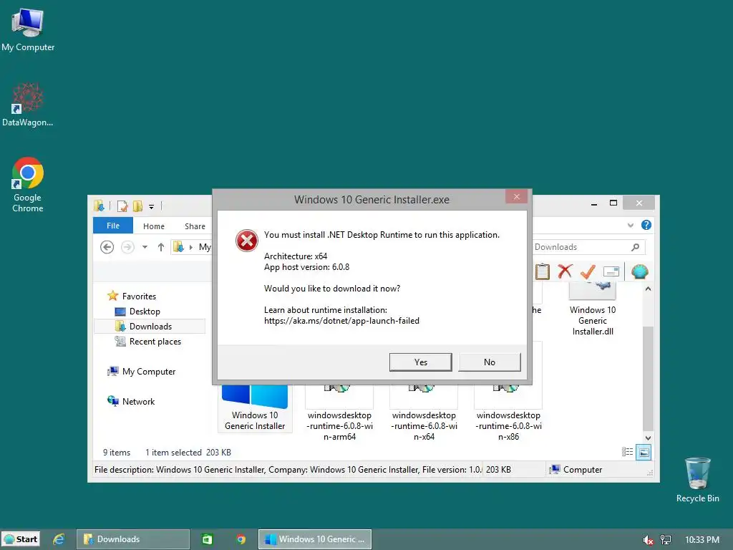
Task: Click the Downloads folder icon in address bar
Action: click(178, 246)
